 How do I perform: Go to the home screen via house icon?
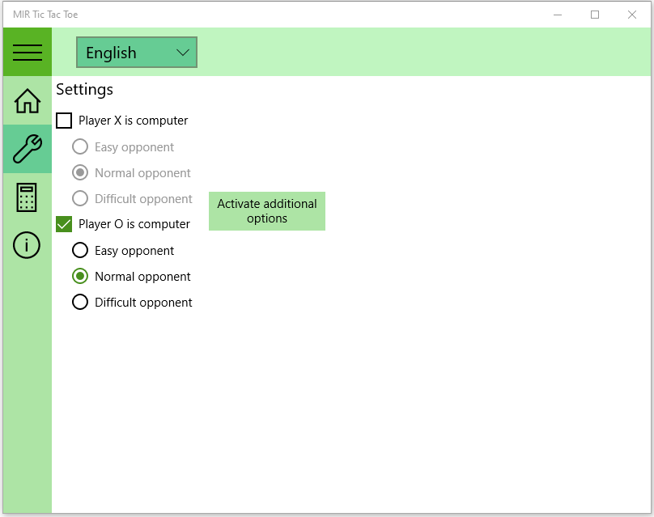pyautogui.click(x=27, y=101)
